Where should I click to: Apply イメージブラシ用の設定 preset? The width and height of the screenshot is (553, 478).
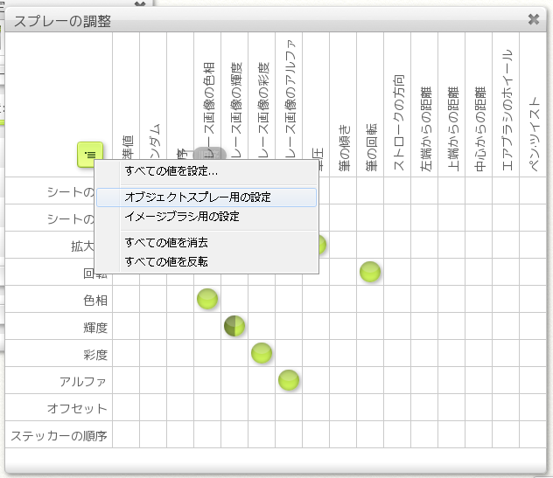point(182,216)
